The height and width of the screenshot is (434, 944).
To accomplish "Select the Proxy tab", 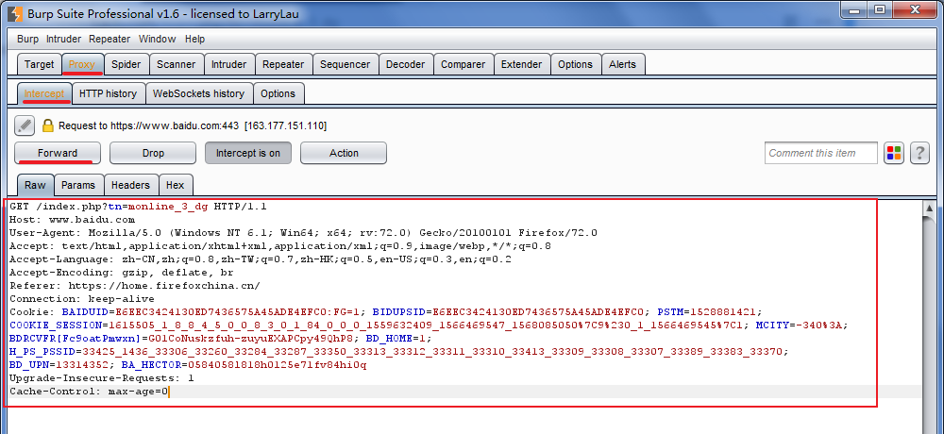I will pos(82,64).
